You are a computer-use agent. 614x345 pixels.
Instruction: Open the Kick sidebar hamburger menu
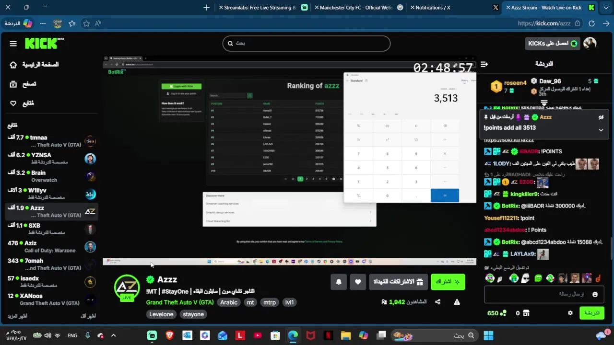13,44
